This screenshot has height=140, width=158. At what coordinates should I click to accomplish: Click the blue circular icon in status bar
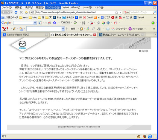(x=150, y=136)
